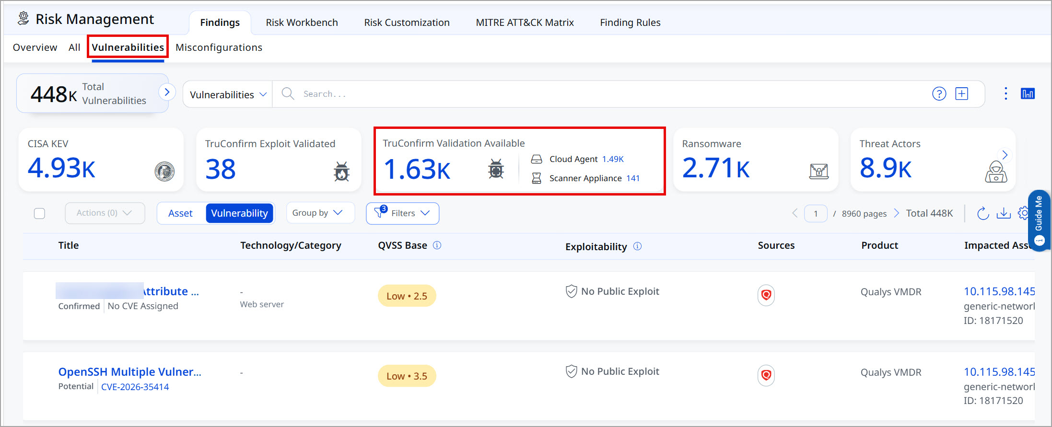Open the CISA KEV 4.93K count
The image size is (1052, 427).
61,168
